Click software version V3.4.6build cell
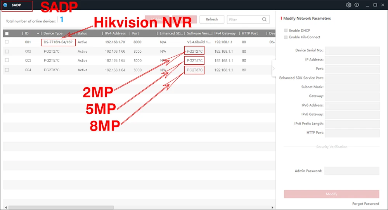The image size is (388, 210). tap(199, 42)
